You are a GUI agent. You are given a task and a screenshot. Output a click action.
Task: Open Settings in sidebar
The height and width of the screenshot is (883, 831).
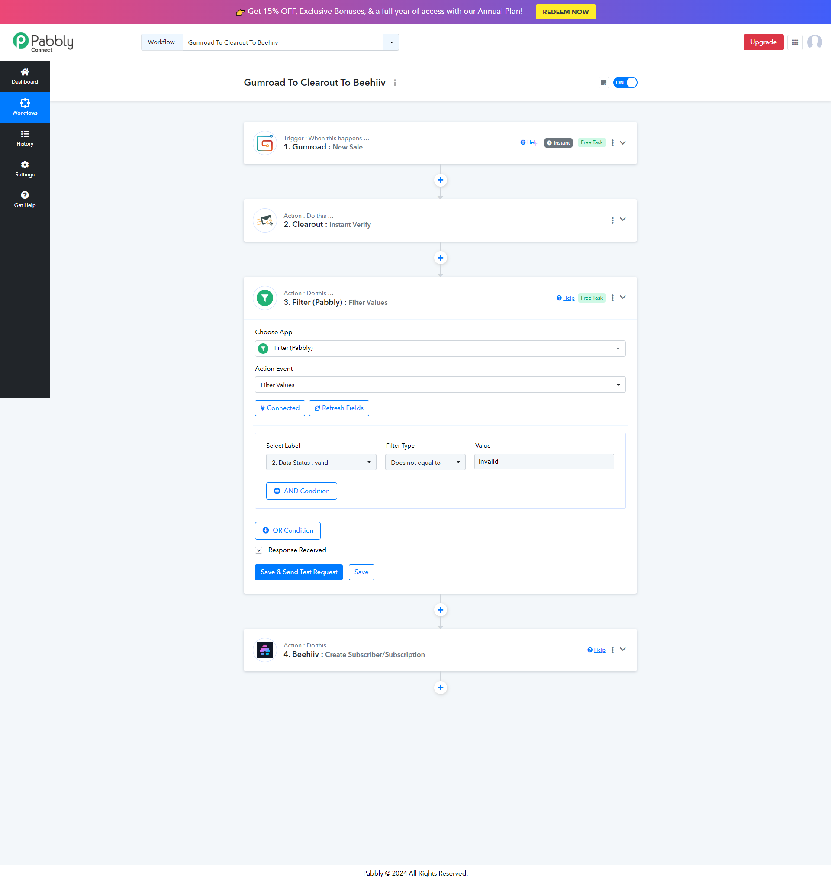[x=25, y=169]
